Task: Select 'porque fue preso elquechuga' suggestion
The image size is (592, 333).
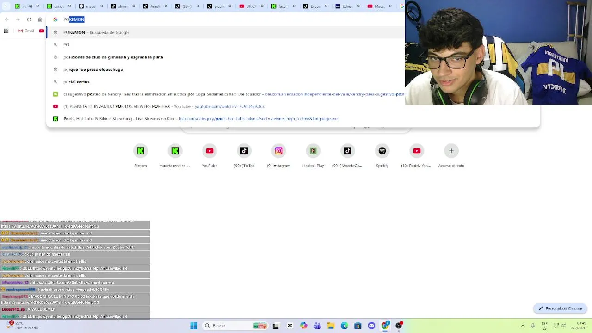Action: click(x=226, y=69)
